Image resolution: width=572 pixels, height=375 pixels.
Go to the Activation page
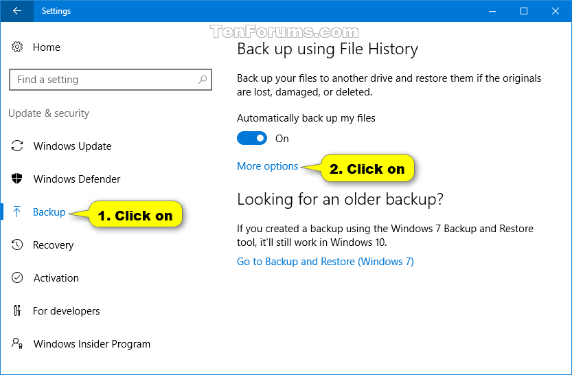point(56,278)
